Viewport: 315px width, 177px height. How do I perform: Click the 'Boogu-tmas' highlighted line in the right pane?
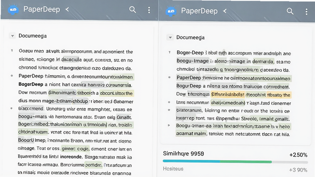coord(233,126)
